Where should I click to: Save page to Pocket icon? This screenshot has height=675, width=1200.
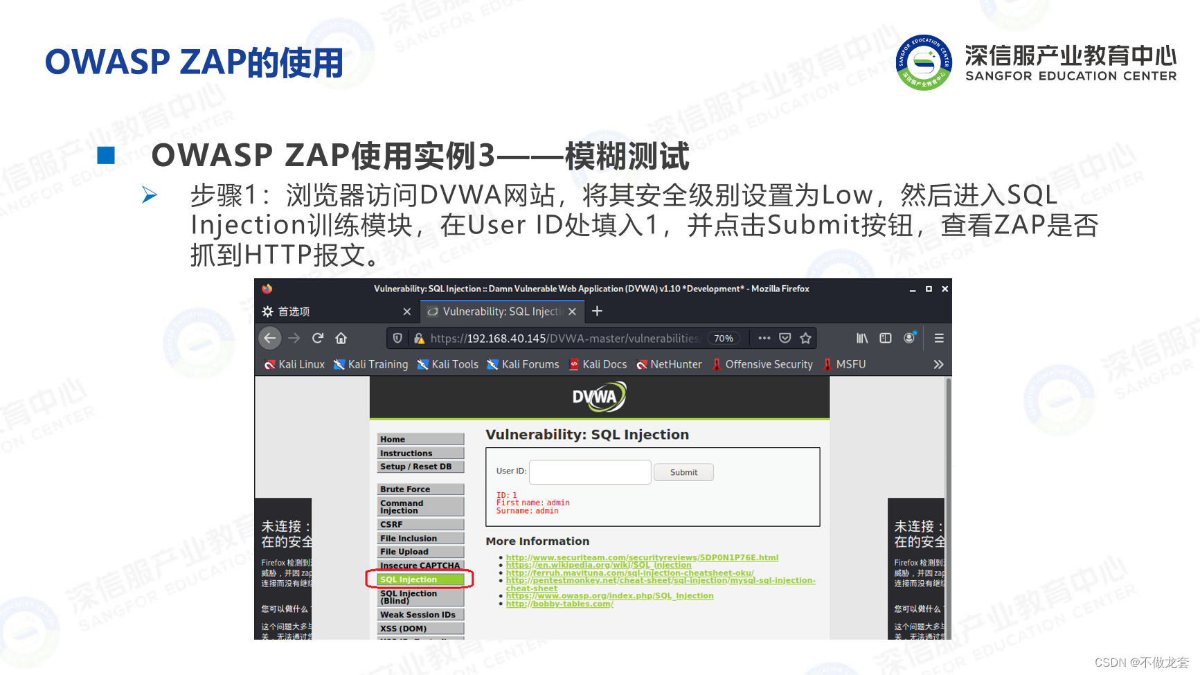coord(785,338)
